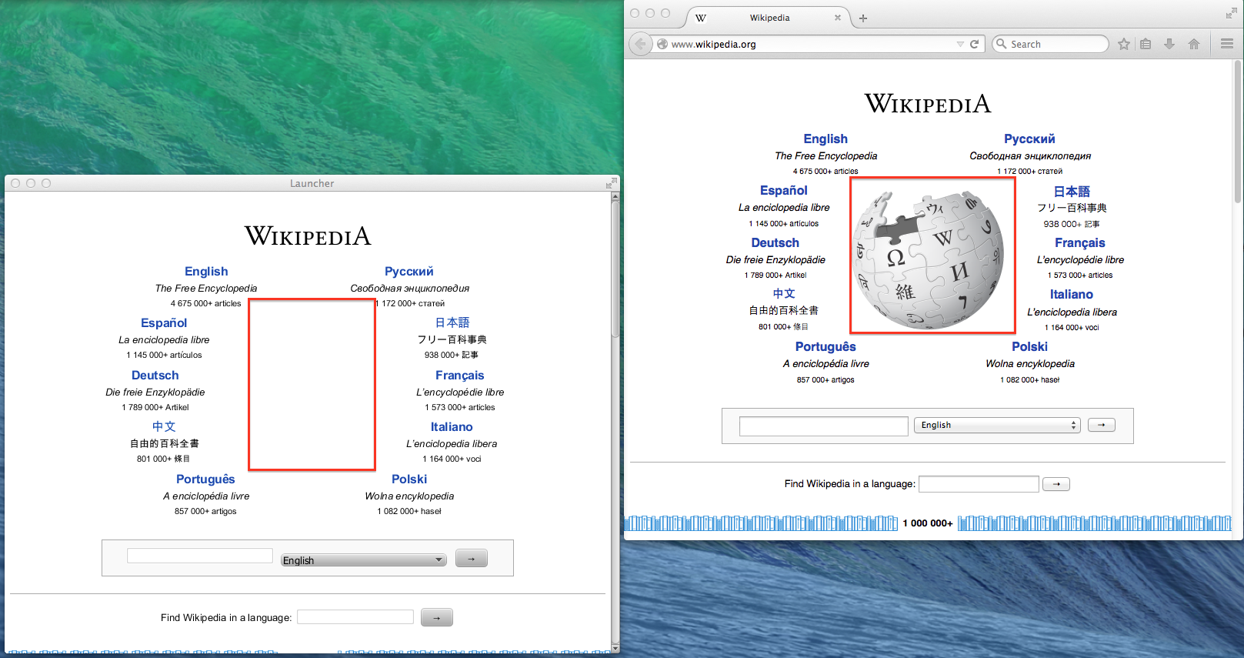
Task: Reload the page using the refresh icon
Action: 974,44
